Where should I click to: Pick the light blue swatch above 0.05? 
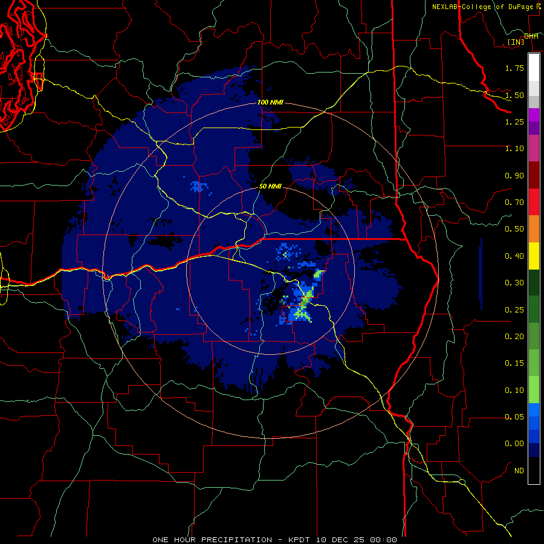534,410
